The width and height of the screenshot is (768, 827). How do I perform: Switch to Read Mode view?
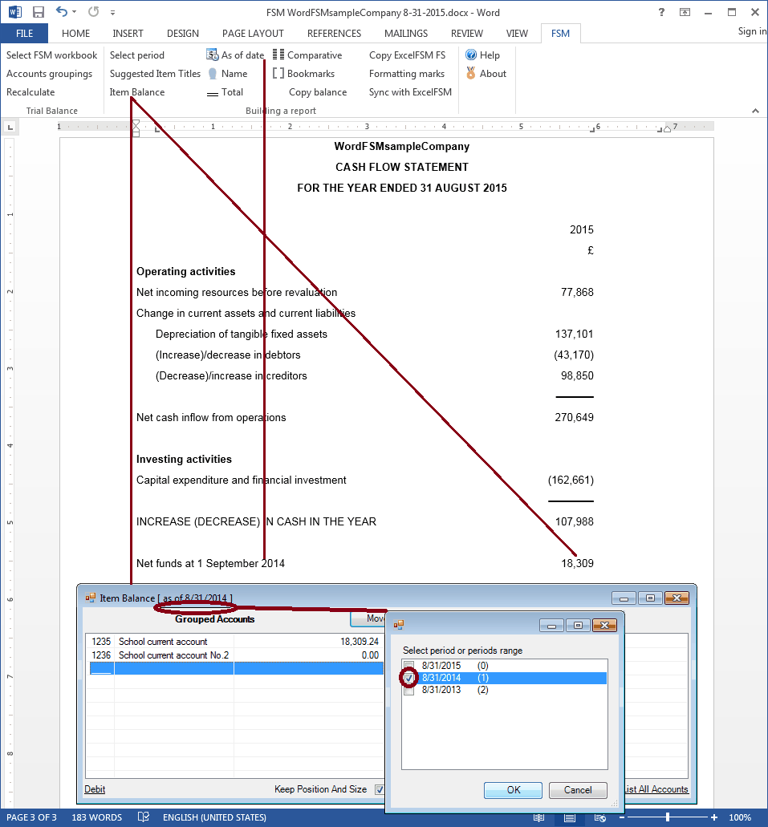(x=538, y=817)
